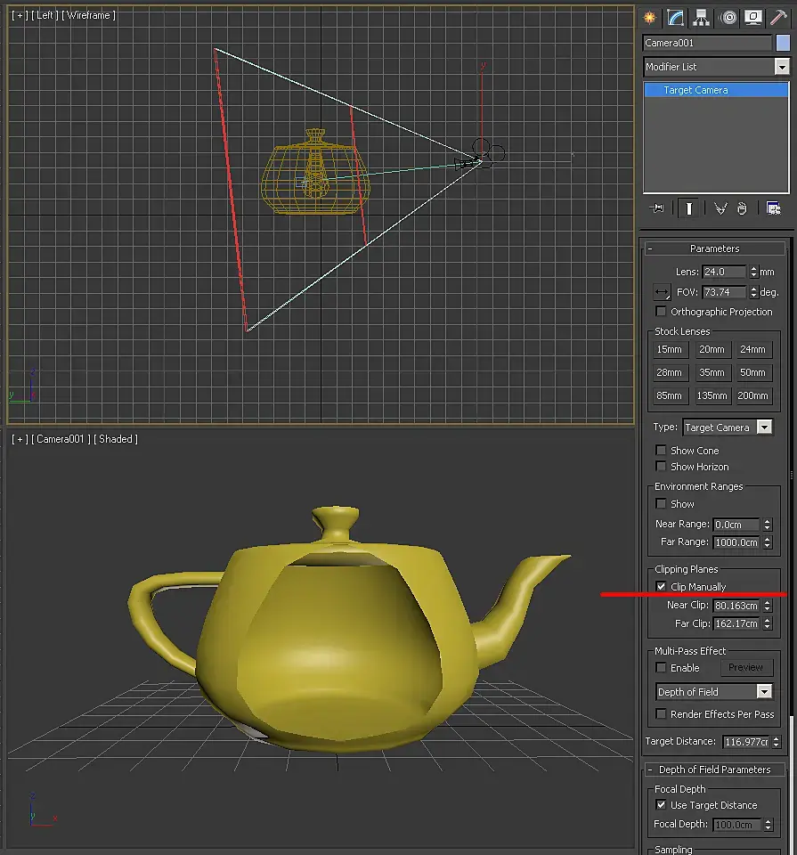The width and height of the screenshot is (797, 855).
Task: Enable the Show Cone checkbox
Action: [661, 450]
